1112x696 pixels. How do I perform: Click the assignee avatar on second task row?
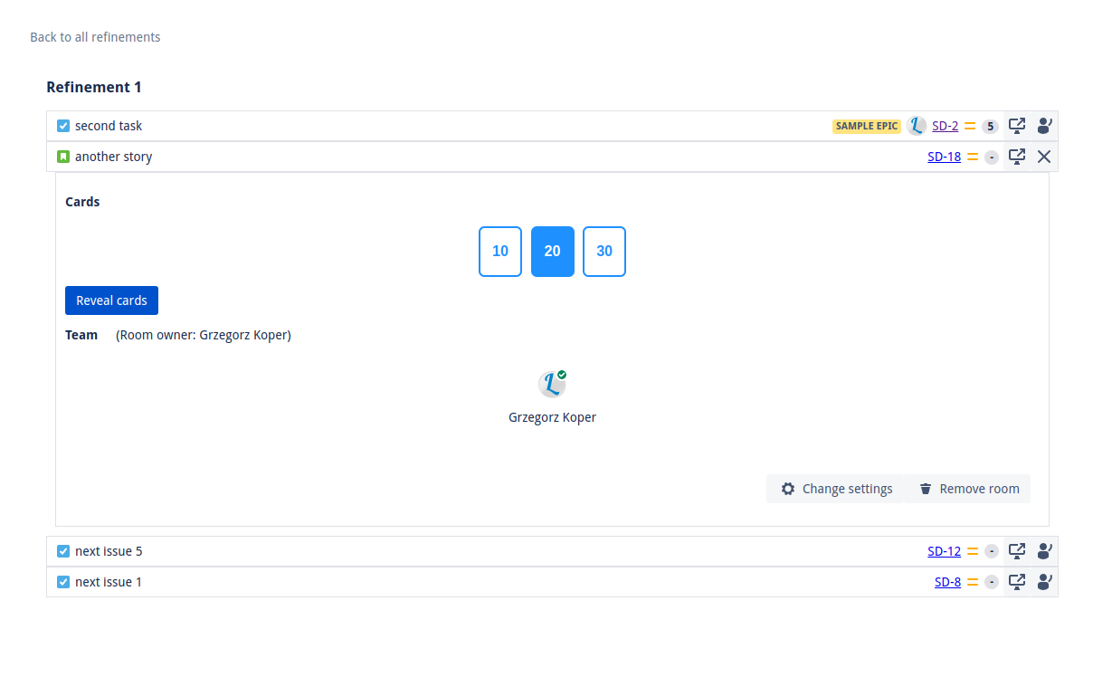(917, 126)
